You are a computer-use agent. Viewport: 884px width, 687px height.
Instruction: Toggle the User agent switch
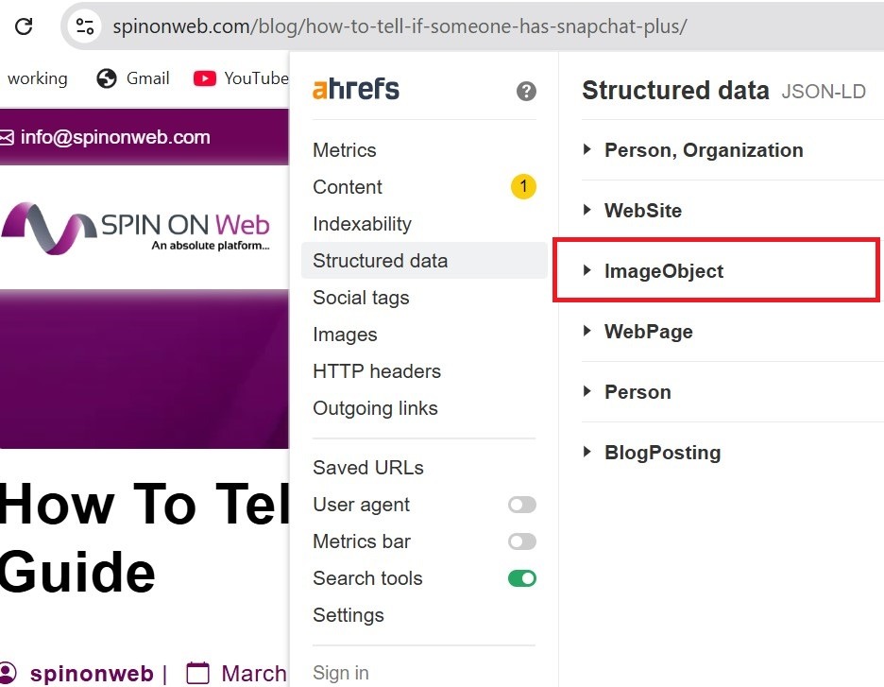click(x=522, y=505)
